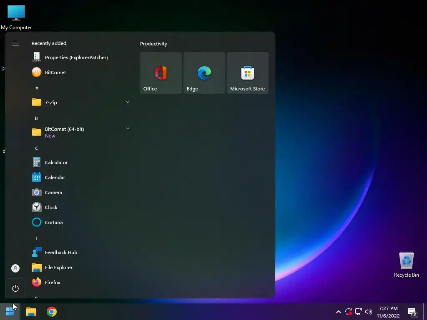Open the network tray icon
This screenshot has height=320, width=427.
coord(358,312)
